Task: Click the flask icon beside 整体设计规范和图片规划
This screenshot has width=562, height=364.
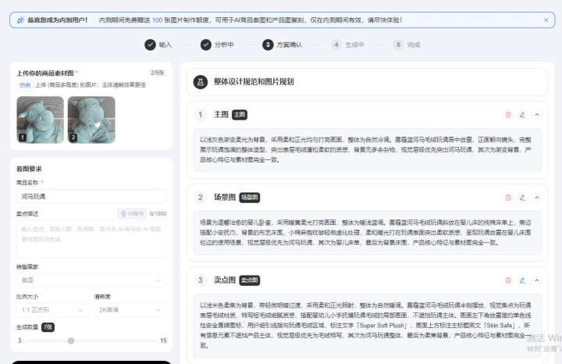Action: (200, 80)
